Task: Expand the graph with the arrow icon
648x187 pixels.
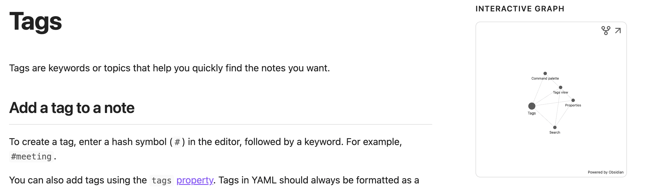Action: click(x=618, y=31)
